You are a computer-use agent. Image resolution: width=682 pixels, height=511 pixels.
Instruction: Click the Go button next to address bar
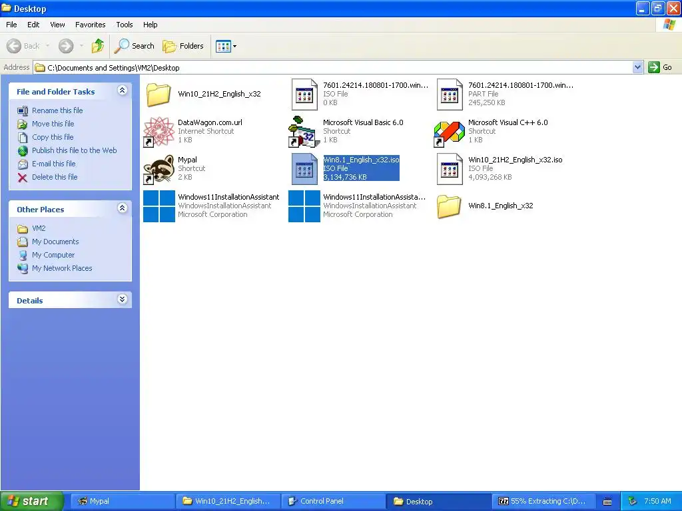pyautogui.click(x=660, y=67)
